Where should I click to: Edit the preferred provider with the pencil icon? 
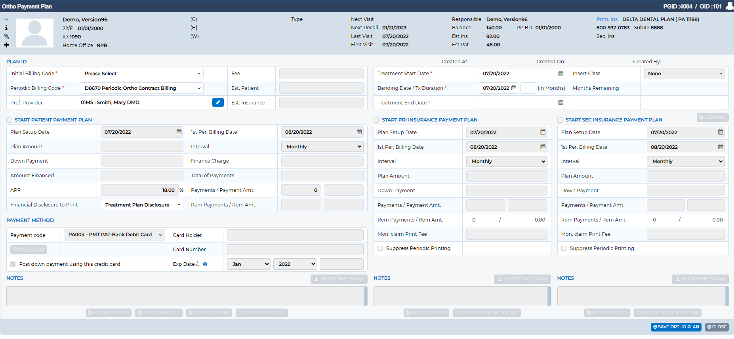point(218,102)
